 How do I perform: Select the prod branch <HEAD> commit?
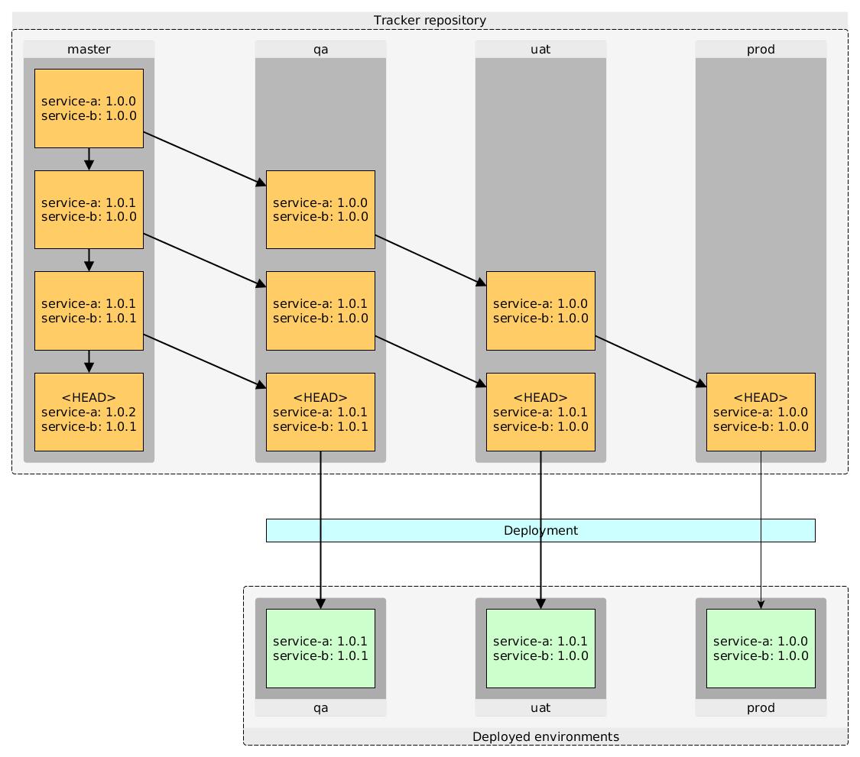pos(761,412)
